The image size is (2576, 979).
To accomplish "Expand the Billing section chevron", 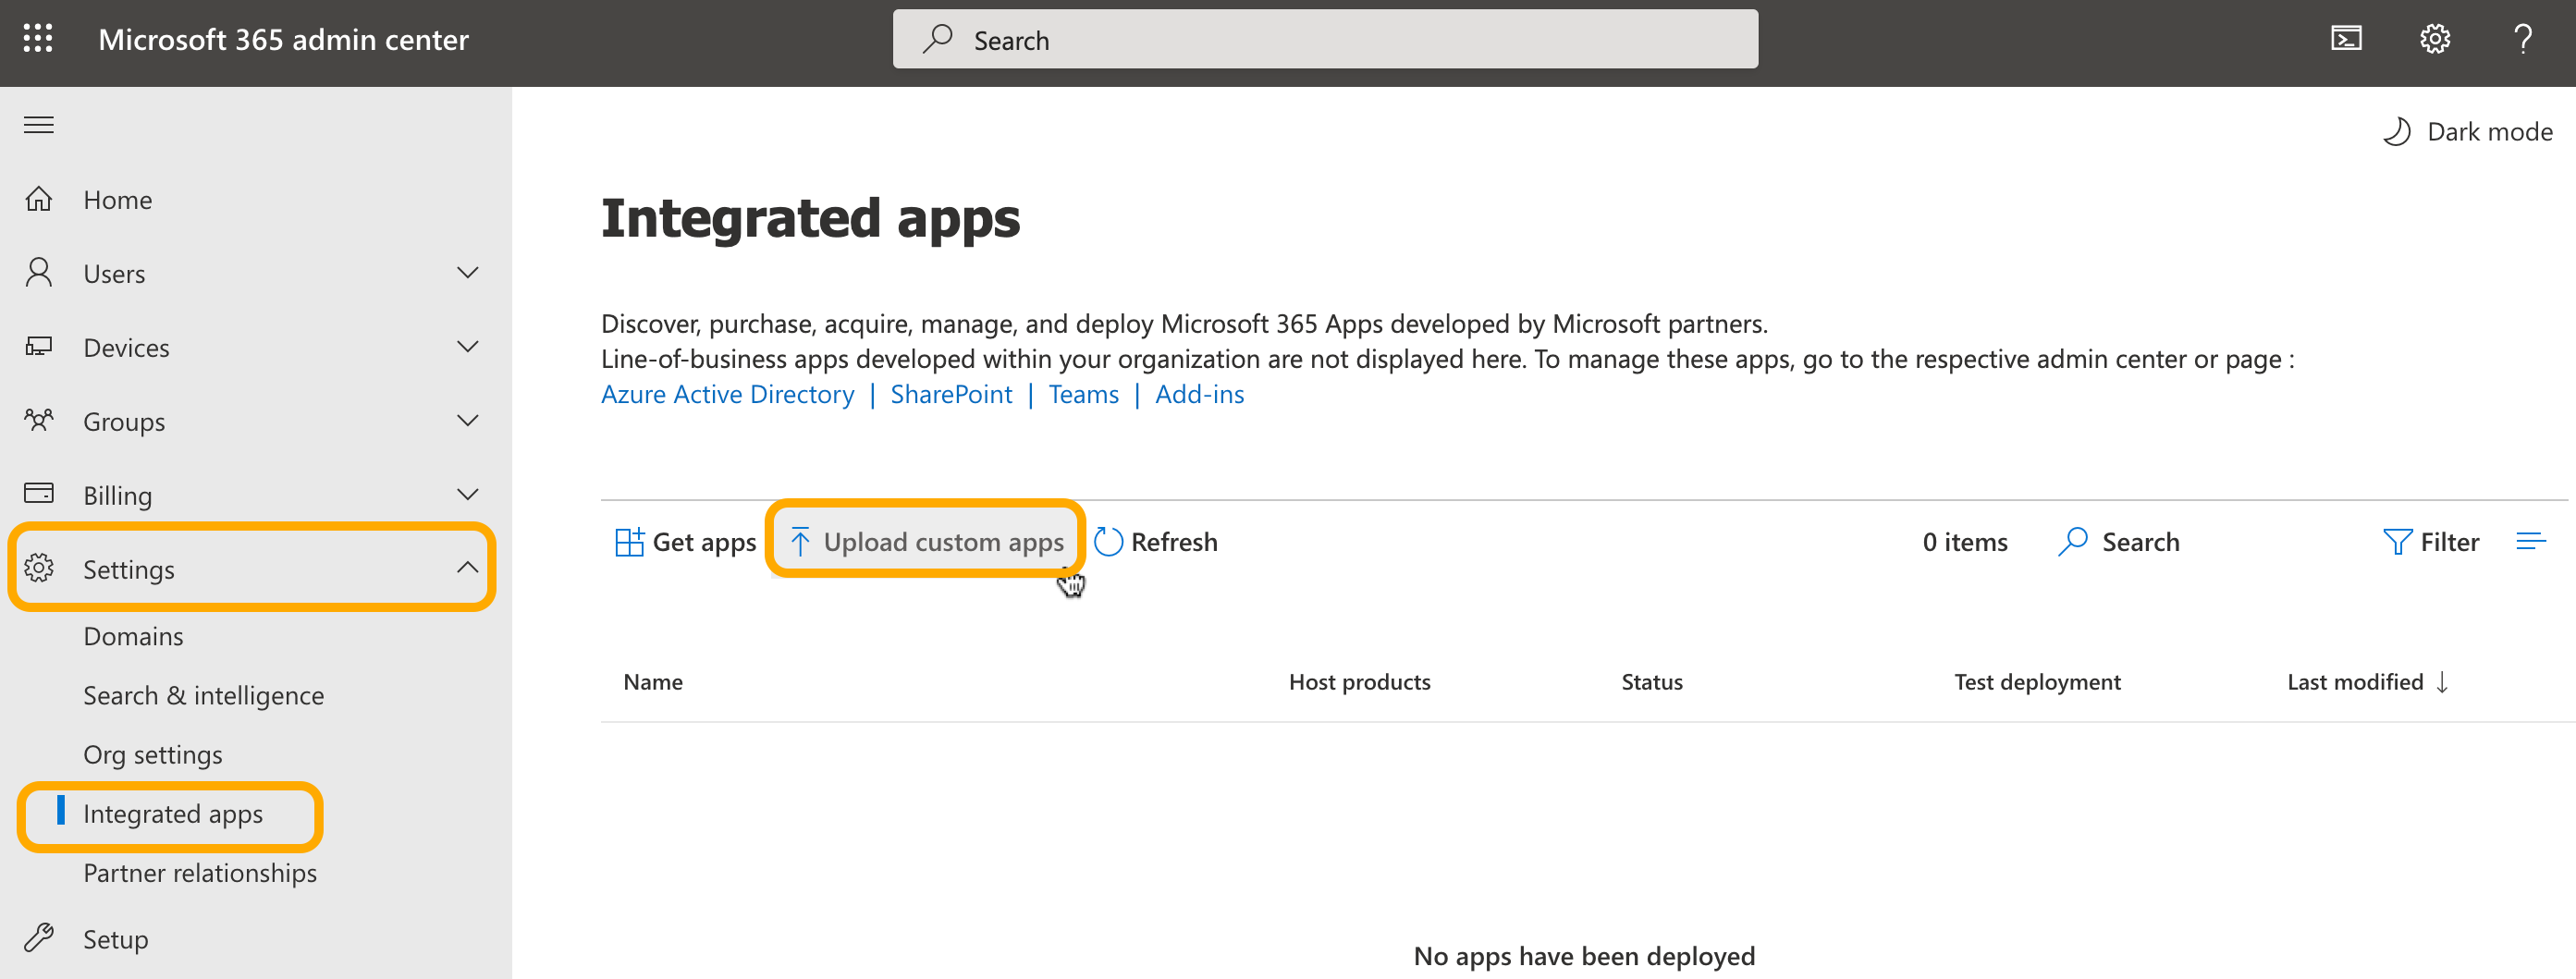I will pos(467,495).
